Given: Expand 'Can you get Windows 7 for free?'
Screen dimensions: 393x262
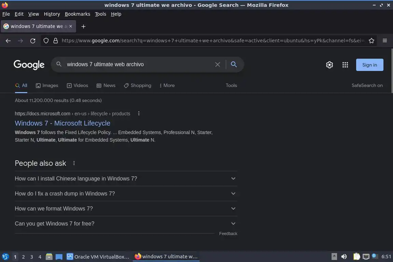Looking at the screenshot, I should [x=126, y=224].
